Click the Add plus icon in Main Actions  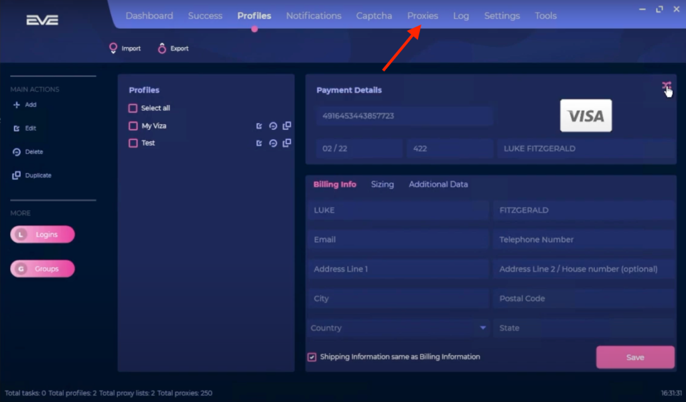point(17,105)
